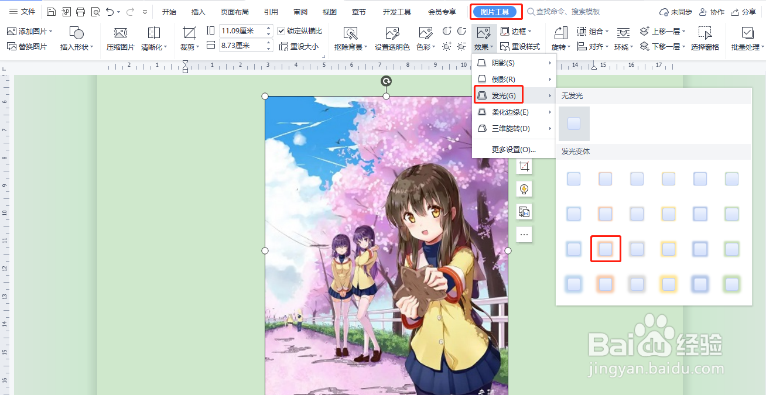
Task: Click the increase brightness sun icon
Action: pyautogui.click(x=447, y=46)
